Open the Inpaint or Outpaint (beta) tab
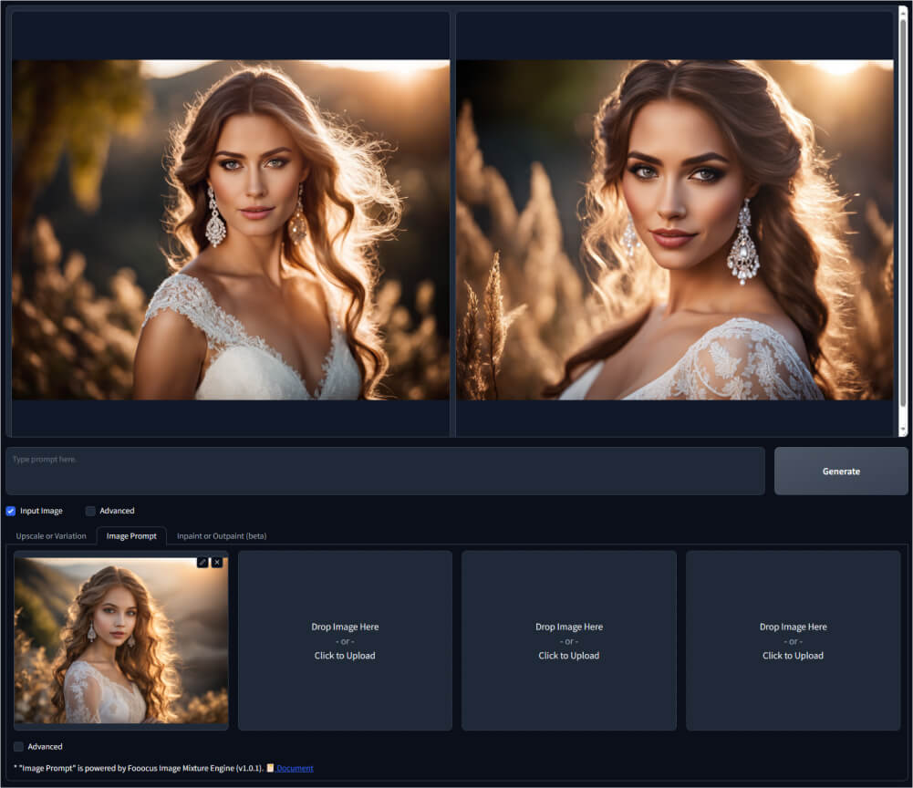 222,536
